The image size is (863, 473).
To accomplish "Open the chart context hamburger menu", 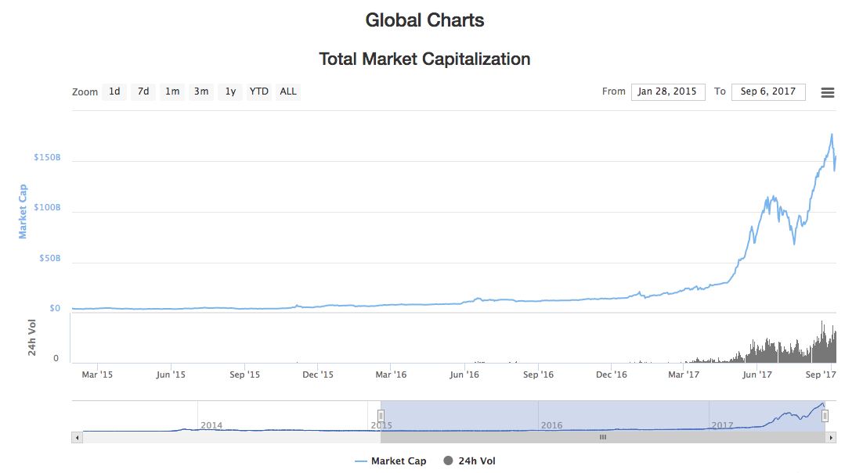I will point(827,92).
